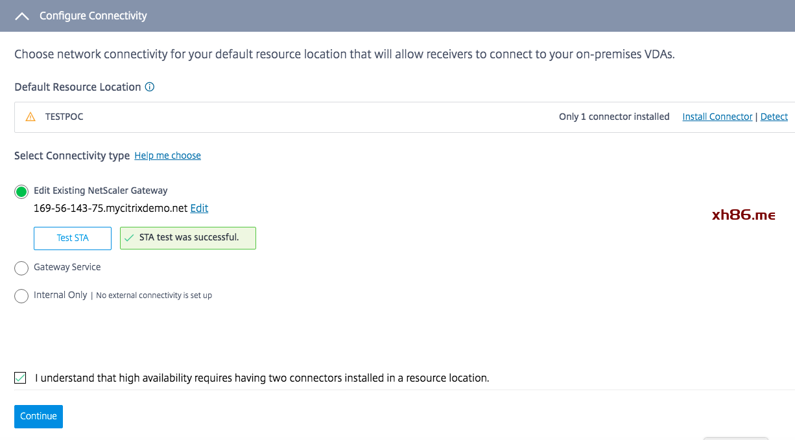The height and width of the screenshot is (440, 795).
Task: Click the Only 1 connector installed status
Action: click(614, 117)
